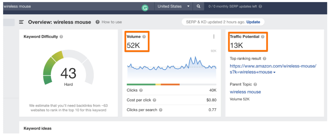Click the Volume help question mark

point(144,37)
